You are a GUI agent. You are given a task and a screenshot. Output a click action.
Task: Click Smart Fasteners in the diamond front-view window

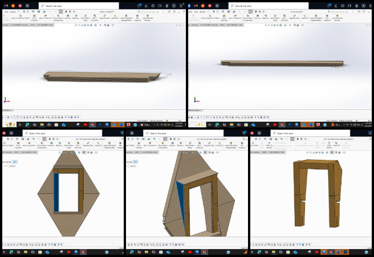(x=18, y=144)
